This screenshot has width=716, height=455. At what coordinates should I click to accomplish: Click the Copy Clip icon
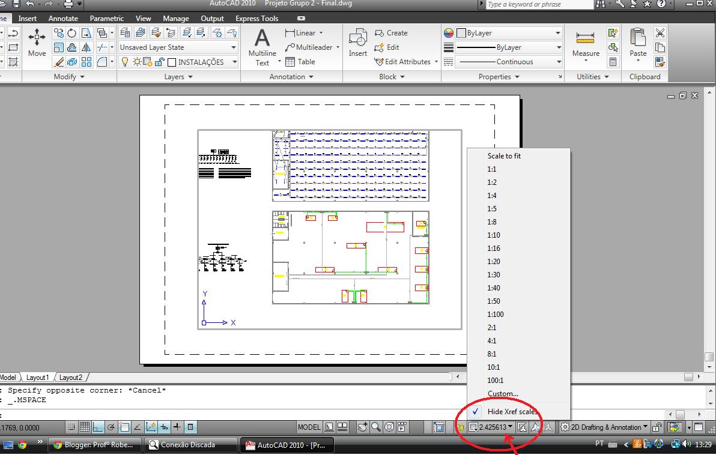(x=660, y=47)
